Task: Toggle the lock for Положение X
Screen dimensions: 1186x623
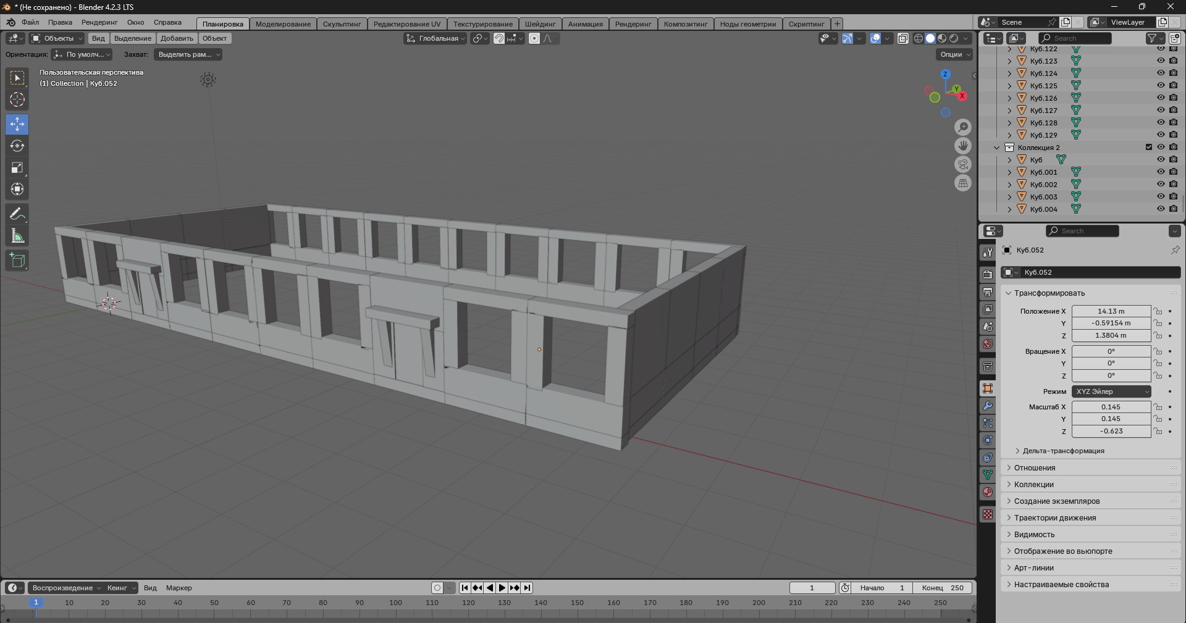Action: (1158, 311)
